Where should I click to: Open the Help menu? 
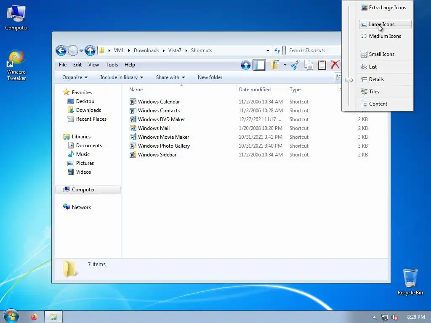pos(130,65)
